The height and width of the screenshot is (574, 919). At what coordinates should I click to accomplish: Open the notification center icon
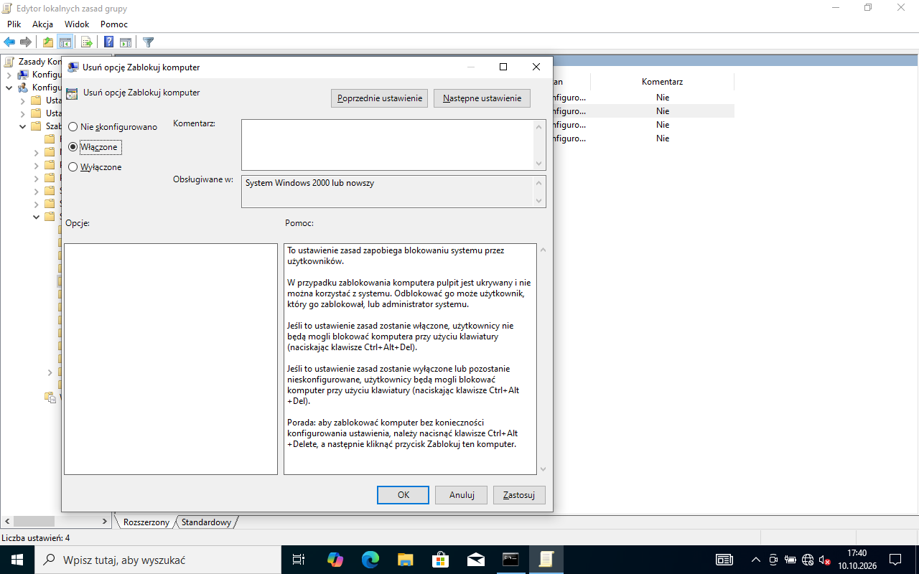895,560
